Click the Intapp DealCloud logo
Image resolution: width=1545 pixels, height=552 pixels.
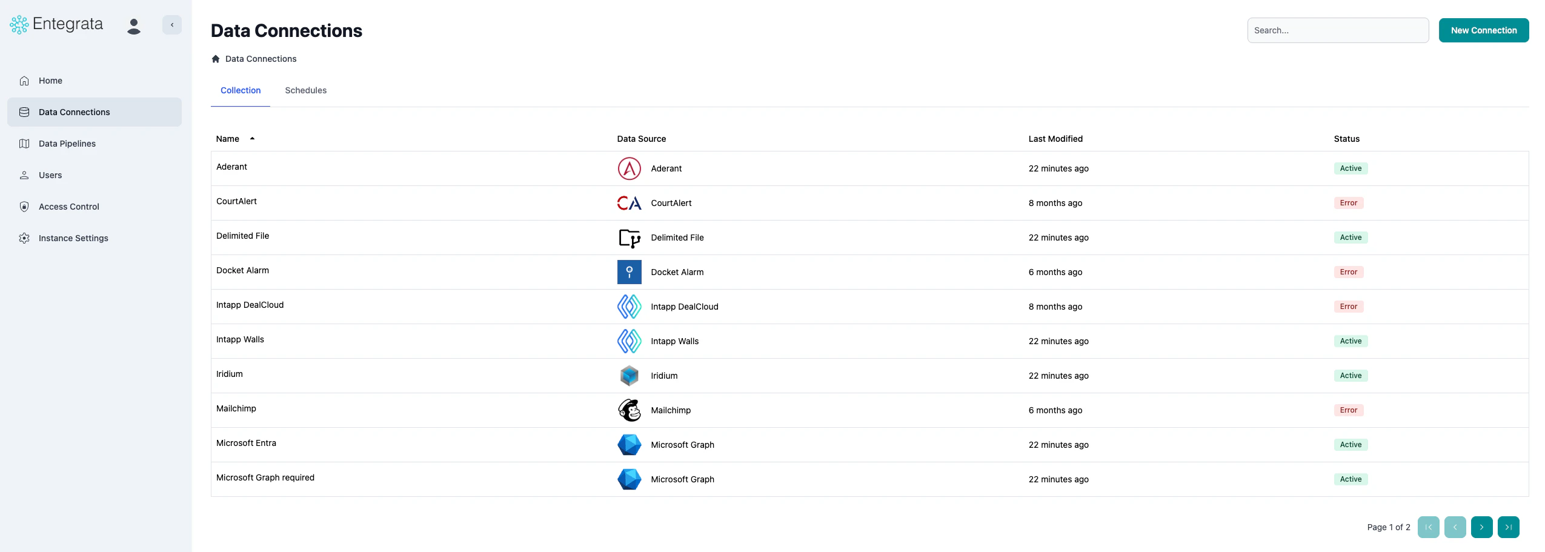(x=629, y=307)
